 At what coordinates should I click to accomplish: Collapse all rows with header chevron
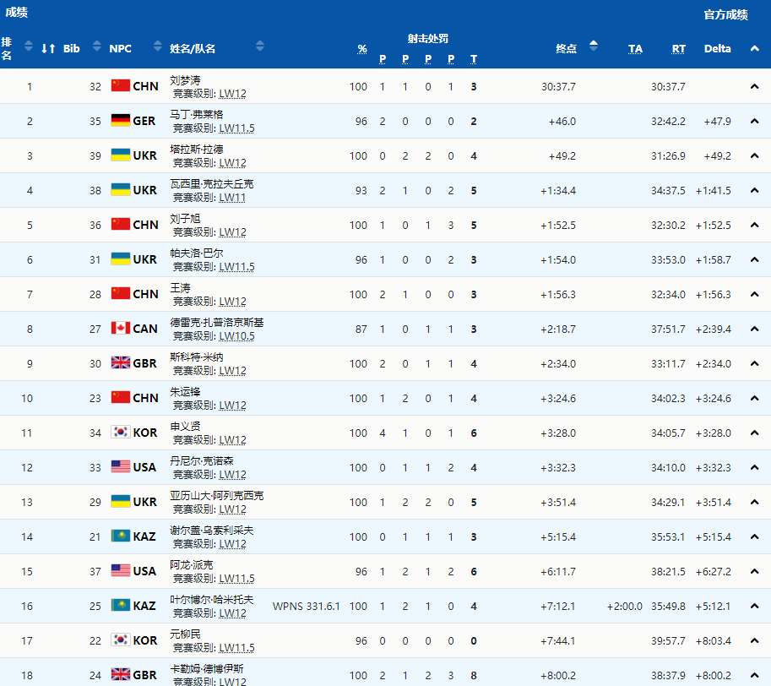754,48
